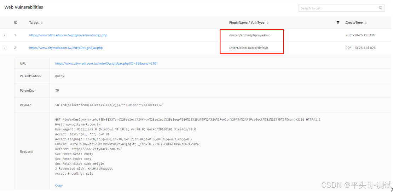Screen dimensions: 393x192
Task: Collapse row 2 details
Action: tap(5, 48)
